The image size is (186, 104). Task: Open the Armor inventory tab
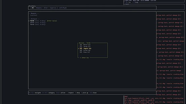[46, 8]
